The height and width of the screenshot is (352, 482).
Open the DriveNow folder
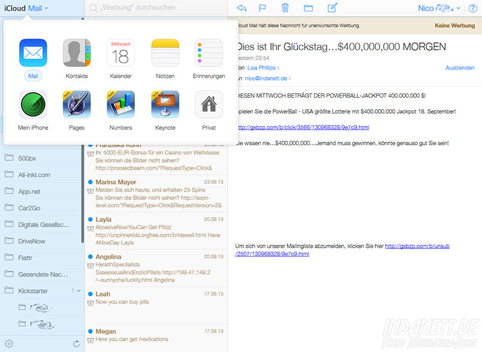42,241
